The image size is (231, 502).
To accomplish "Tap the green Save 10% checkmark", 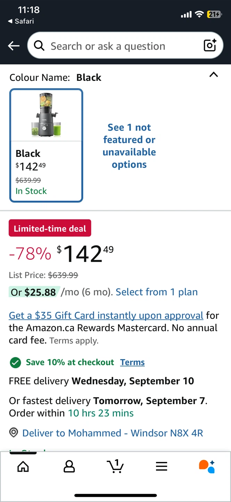I will (x=15, y=363).
